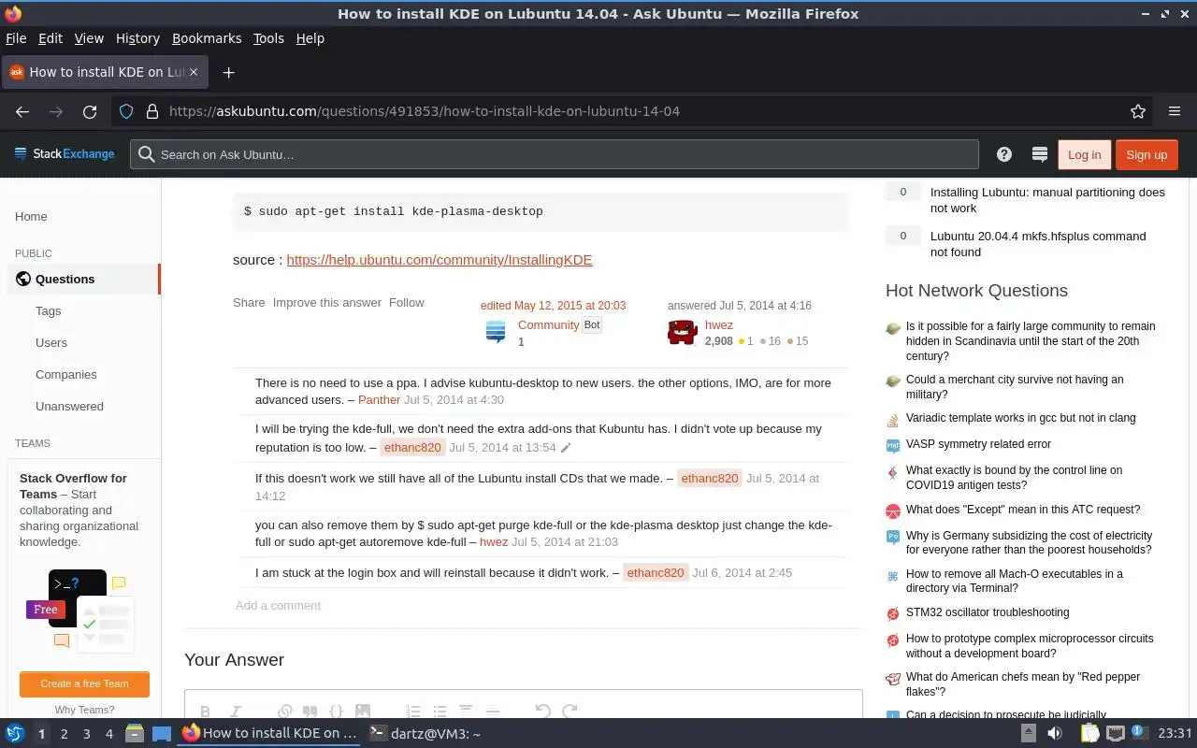Open the Stack Exchange sites switcher icon

coord(1038,154)
